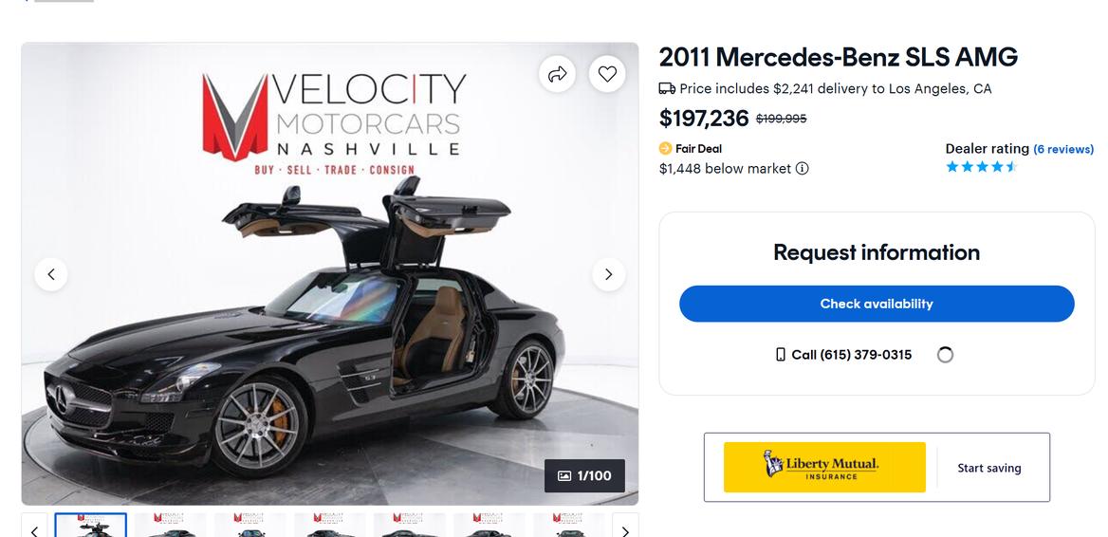
Task: Click the Fair Deal badge icon
Action: tap(665, 149)
